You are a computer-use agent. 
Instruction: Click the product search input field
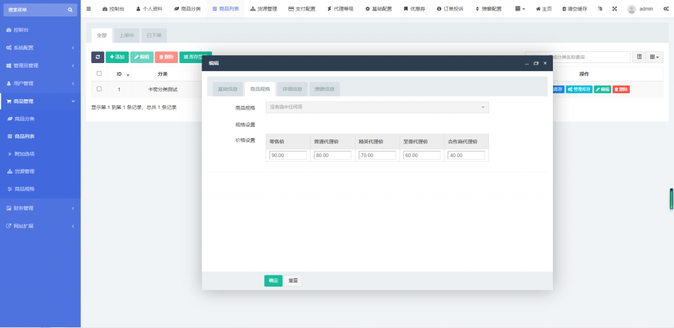pos(578,57)
